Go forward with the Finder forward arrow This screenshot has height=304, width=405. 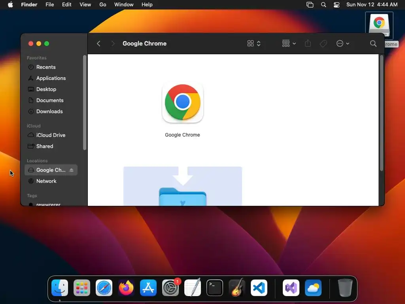coord(113,44)
